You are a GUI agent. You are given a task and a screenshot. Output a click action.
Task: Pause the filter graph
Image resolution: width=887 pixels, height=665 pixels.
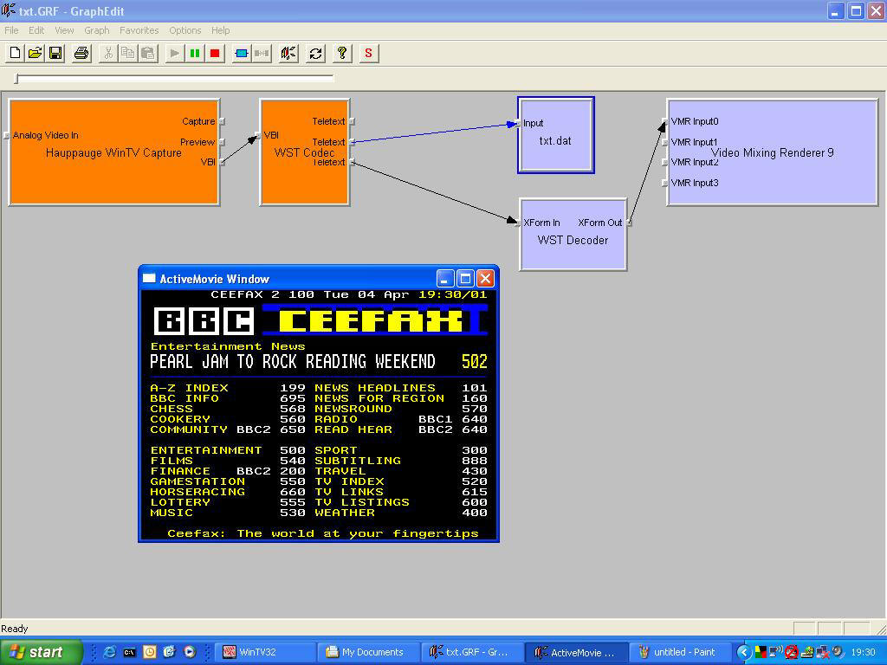(195, 53)
